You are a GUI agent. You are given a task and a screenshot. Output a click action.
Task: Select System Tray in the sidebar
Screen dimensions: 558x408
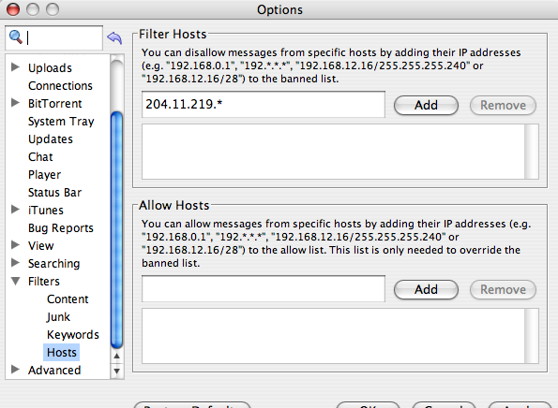click(61, 122)
